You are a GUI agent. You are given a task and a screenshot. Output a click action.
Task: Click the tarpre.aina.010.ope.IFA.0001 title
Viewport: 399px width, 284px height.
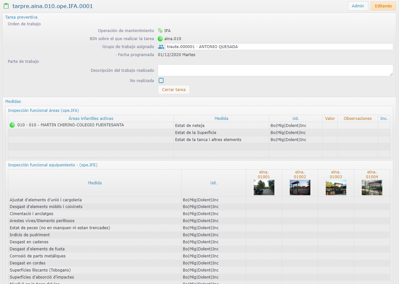53,6
